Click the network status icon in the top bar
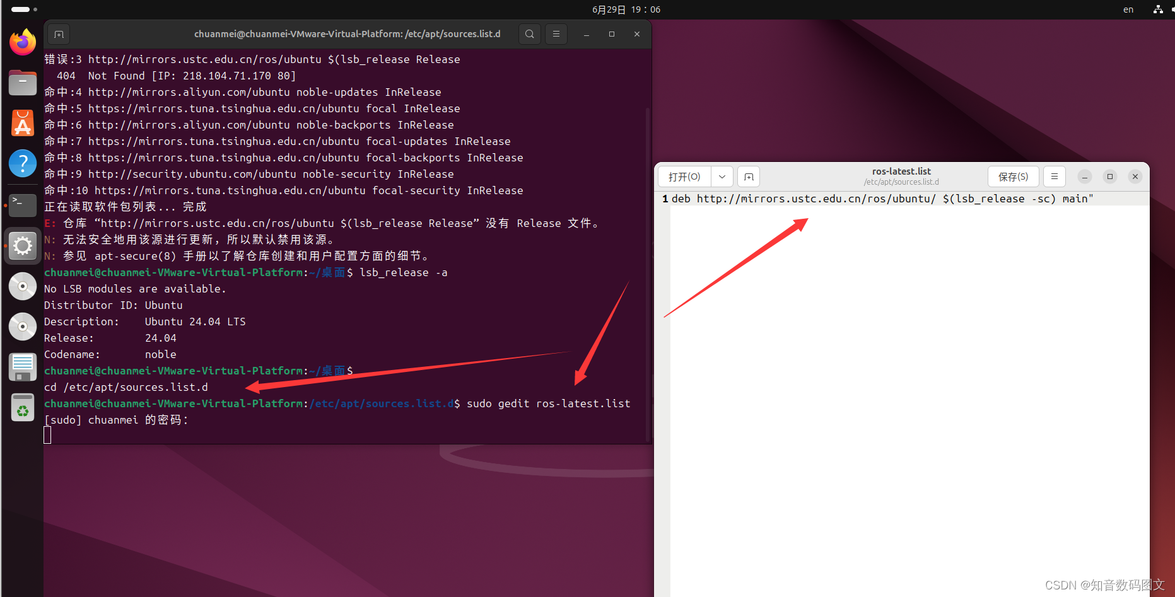Image resolution: width=1175 pixels, height=597 pixels. pos(1158,9)
